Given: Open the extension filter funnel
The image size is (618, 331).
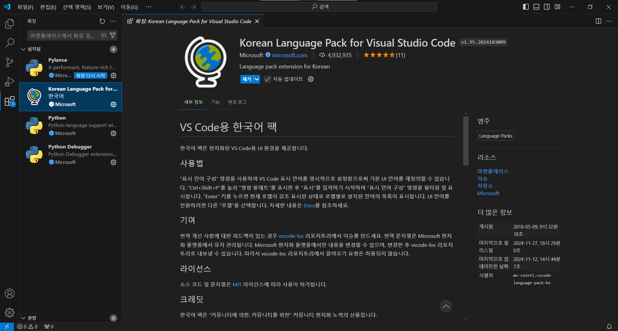Looking at the screenshot, I should [x=113, y=35].
